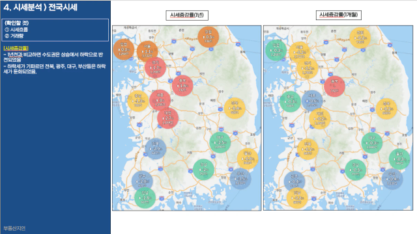Select the orange 서울 bubble on 1년 map
The image size is (417, 234).
[147, 51]
